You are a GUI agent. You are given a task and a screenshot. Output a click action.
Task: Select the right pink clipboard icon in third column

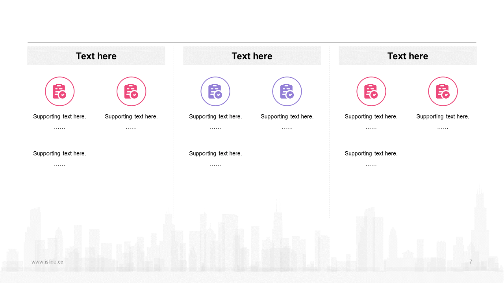(x=443, y=91)
